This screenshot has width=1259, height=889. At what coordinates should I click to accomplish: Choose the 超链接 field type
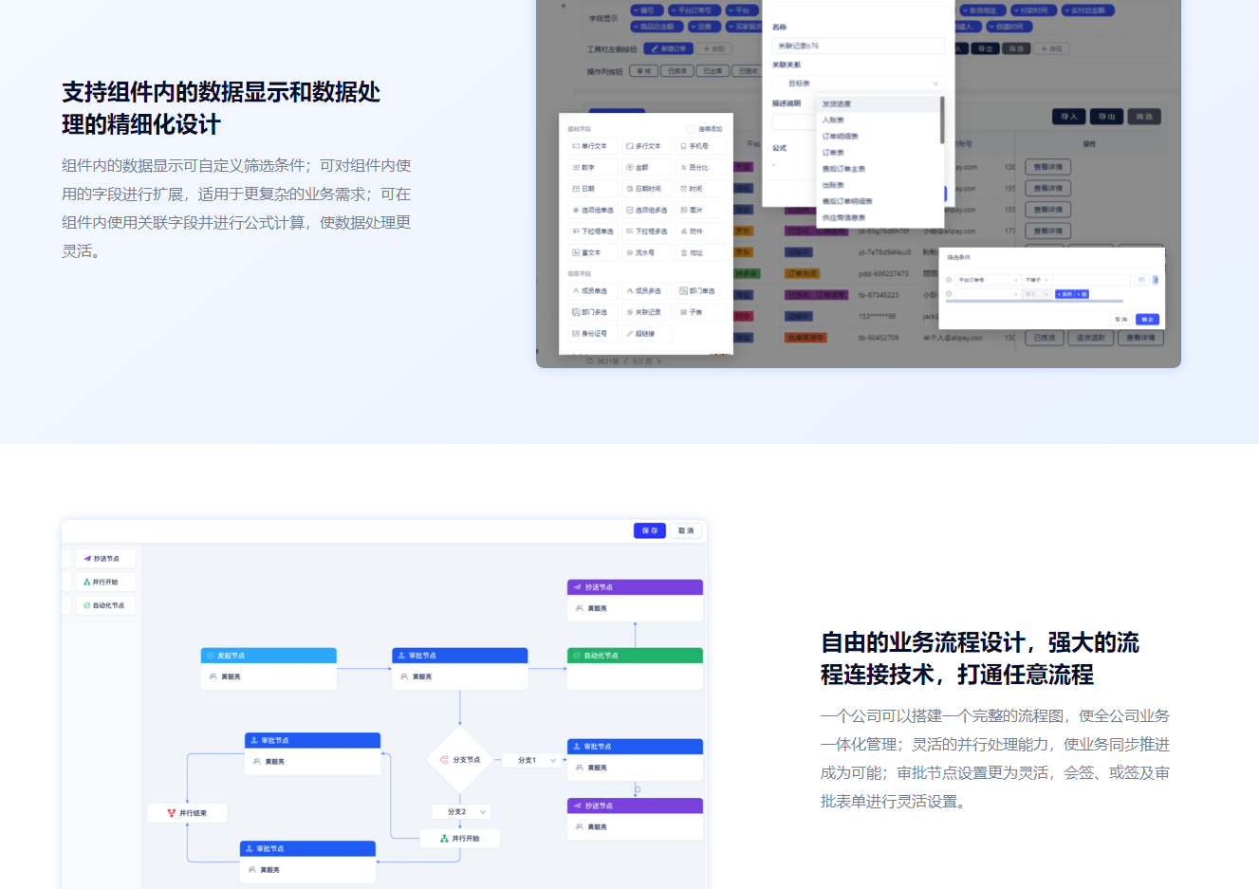[x=647, y=334]
